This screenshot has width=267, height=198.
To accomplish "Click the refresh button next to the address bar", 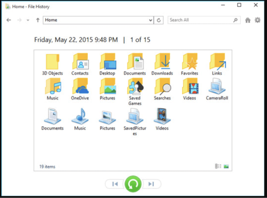I will (159, 20).
